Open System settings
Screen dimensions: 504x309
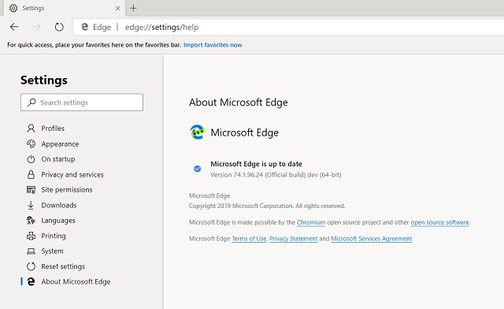click(x=52, y=251)
